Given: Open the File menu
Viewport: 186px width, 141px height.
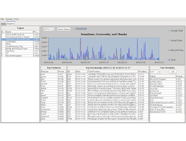Looking at the screenshot, I should 2,19.
